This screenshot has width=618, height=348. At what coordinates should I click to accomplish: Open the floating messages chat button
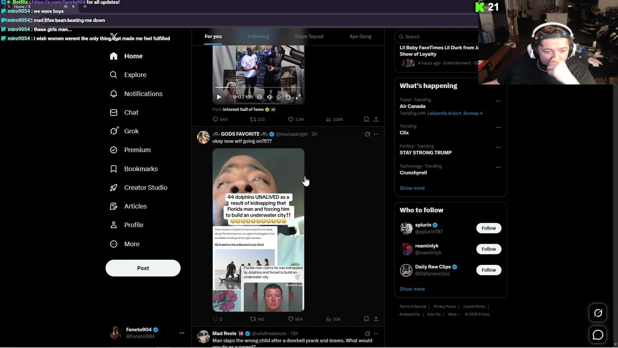(x=598, y=334)
